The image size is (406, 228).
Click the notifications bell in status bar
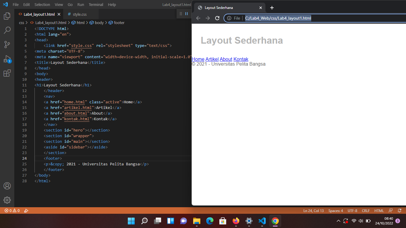(x=399, y=210)
